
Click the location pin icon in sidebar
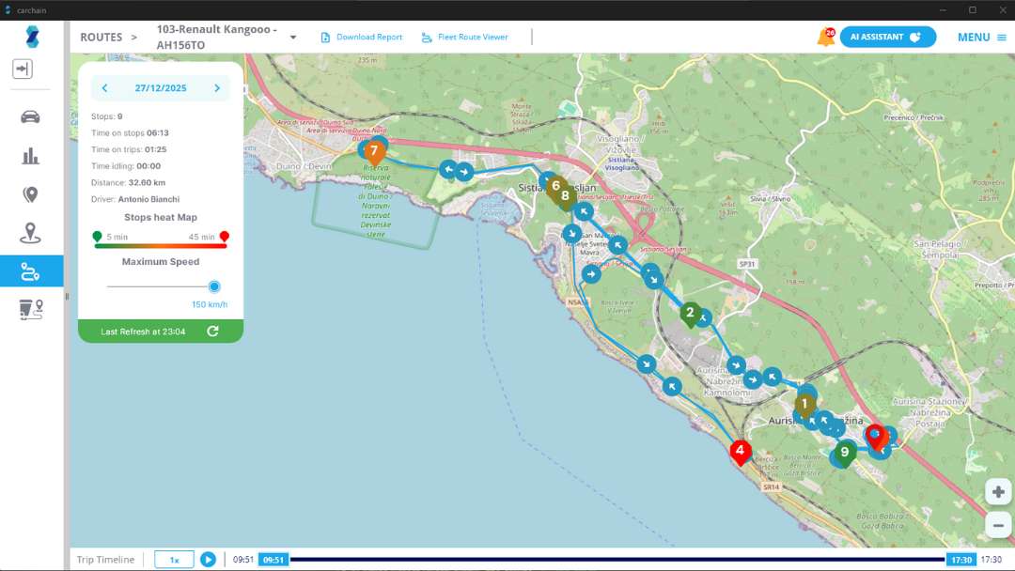point(29,193)
